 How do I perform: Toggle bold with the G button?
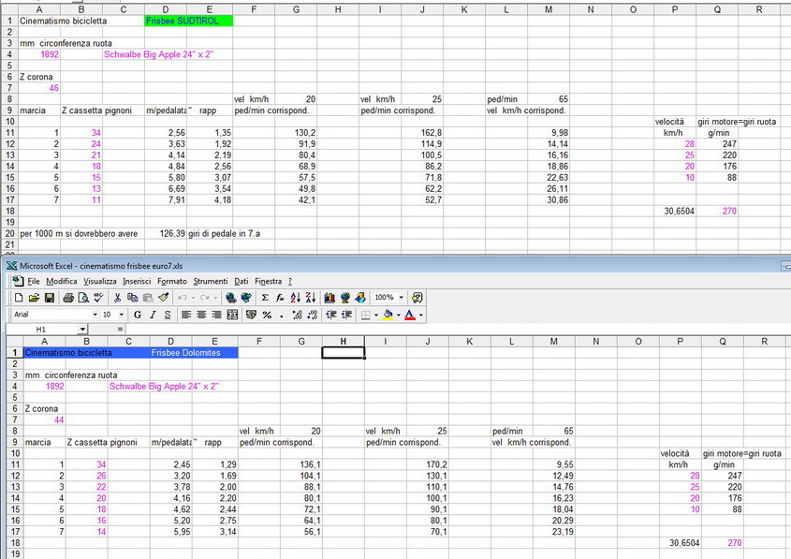point(138,315)
